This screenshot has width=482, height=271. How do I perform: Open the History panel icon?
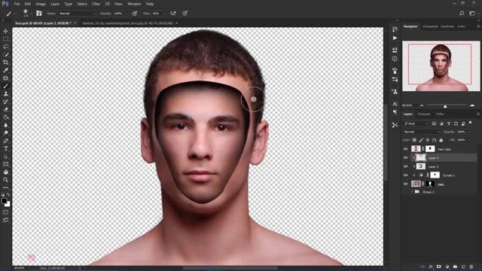tap(395, 29)
